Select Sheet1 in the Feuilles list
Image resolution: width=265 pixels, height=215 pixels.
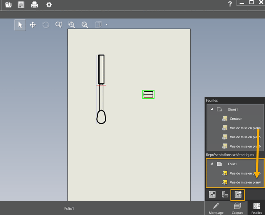pyautogui.click(x=233, y=109)
